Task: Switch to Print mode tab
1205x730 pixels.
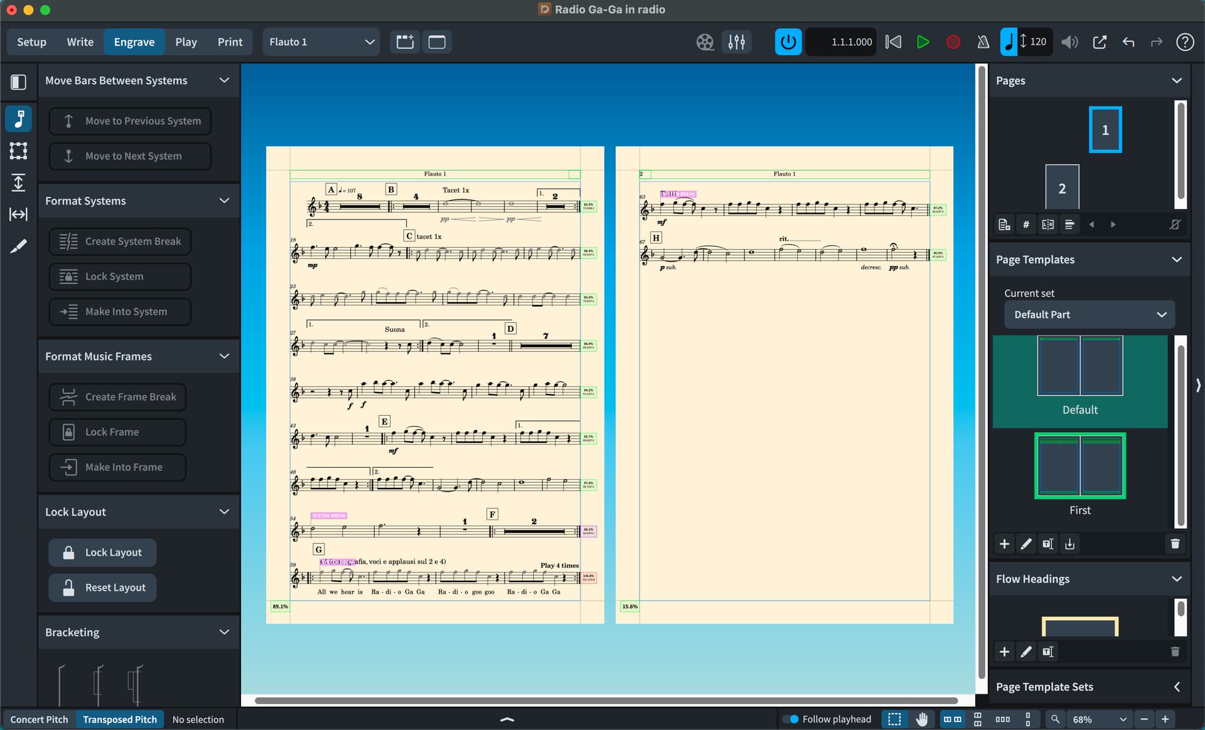Action: coord(230,42)
